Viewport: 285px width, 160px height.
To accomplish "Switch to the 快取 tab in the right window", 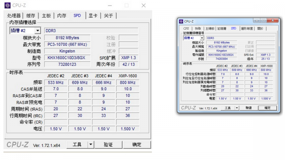I will pos(198,28).
